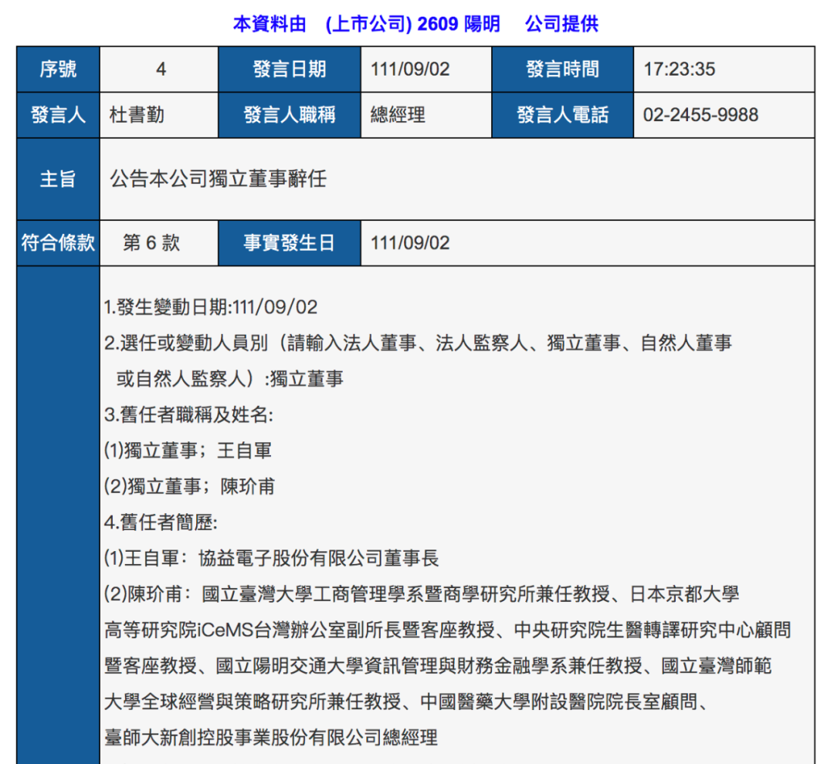This screenshot has height=764, width=834.
Task: Select the 符合條款 header cell
Action: [x=57, y=242]
